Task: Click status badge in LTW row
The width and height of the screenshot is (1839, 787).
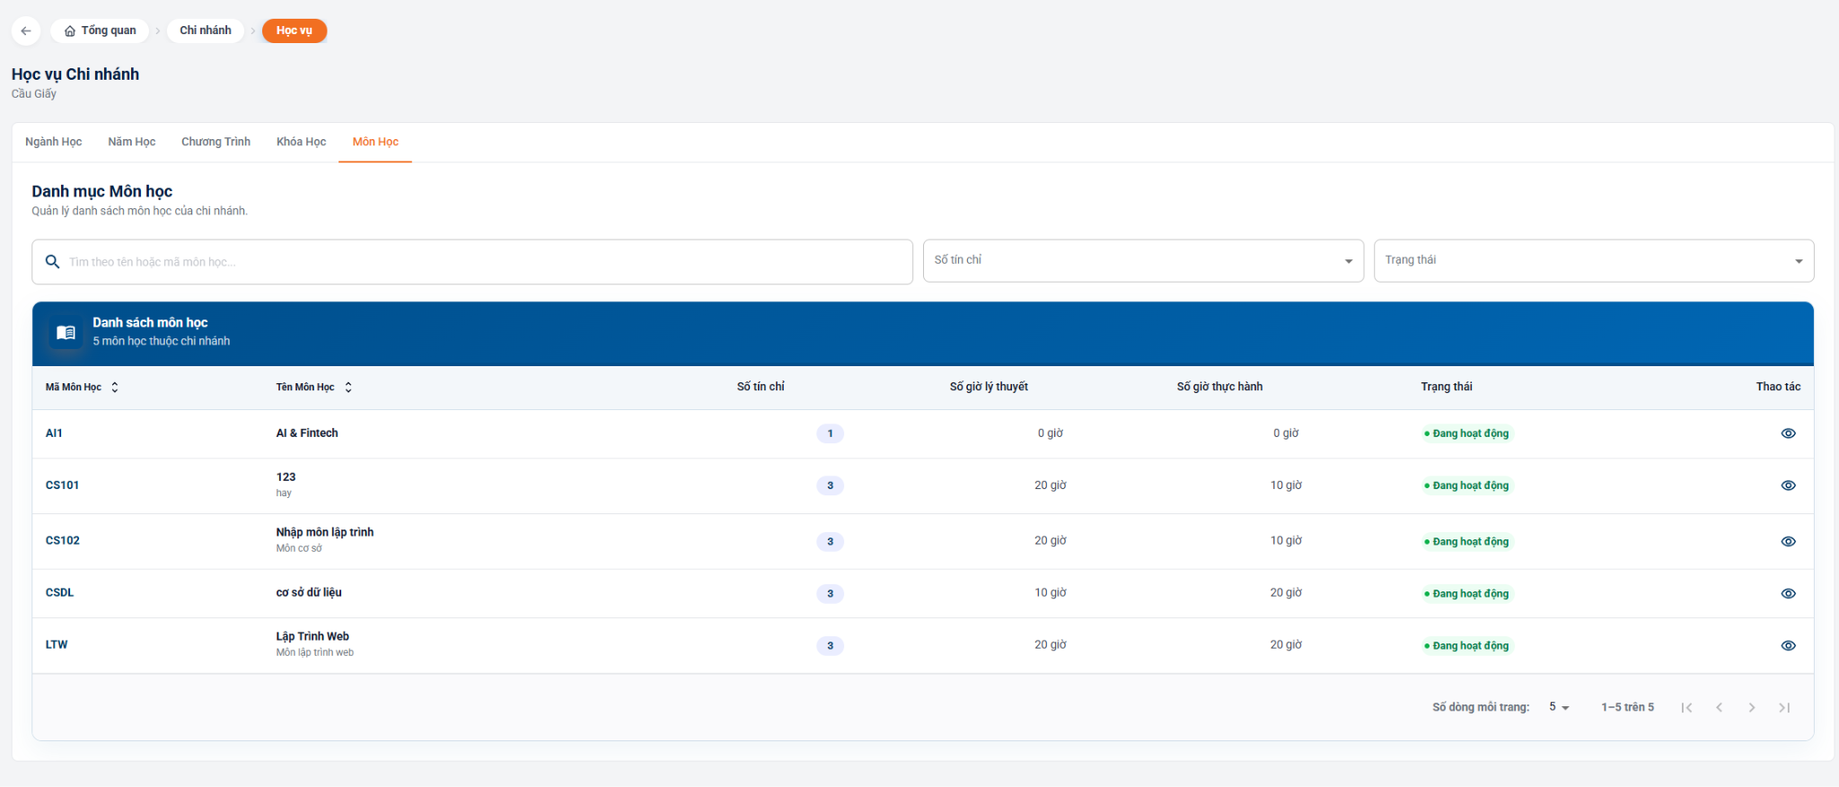Action: pyautogui.click(x=1467, y=645)
